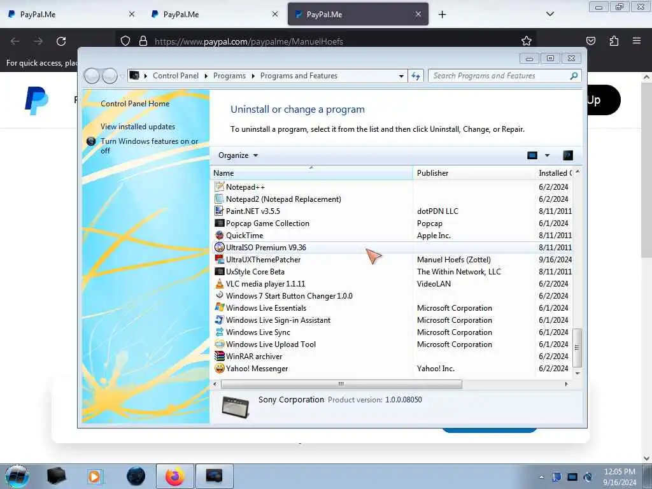Viewport: 652px width, 489px height.
Task: Switch to the second PayPal.Me tab
Action: point(214,14)
